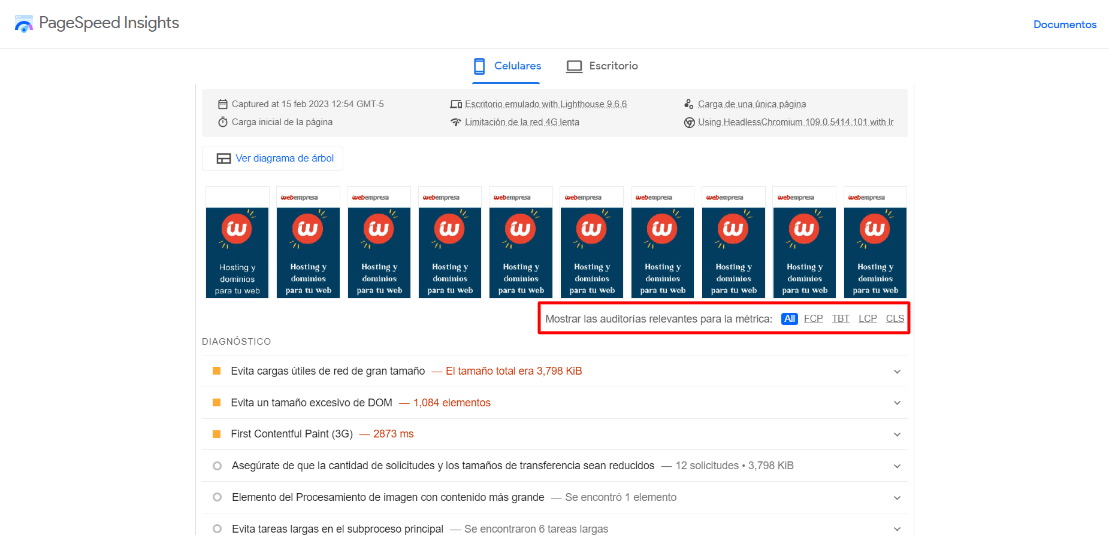This screenshot has width=1109, height=535.
Task: Select the LCP metric filter
Action: (868, 319)
